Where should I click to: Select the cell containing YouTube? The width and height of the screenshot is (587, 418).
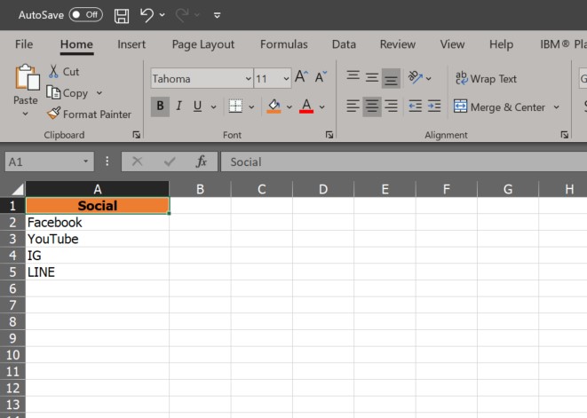pyautogui.click(x=97, y=240)
